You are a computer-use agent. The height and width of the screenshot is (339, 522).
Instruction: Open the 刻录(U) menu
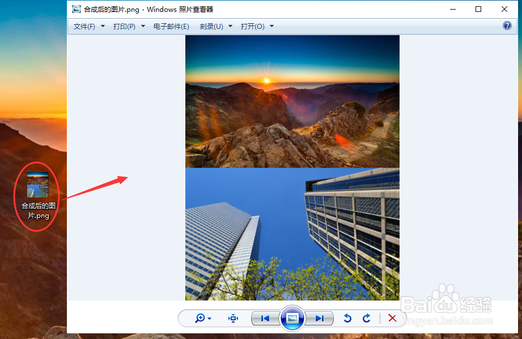[211, 26]
